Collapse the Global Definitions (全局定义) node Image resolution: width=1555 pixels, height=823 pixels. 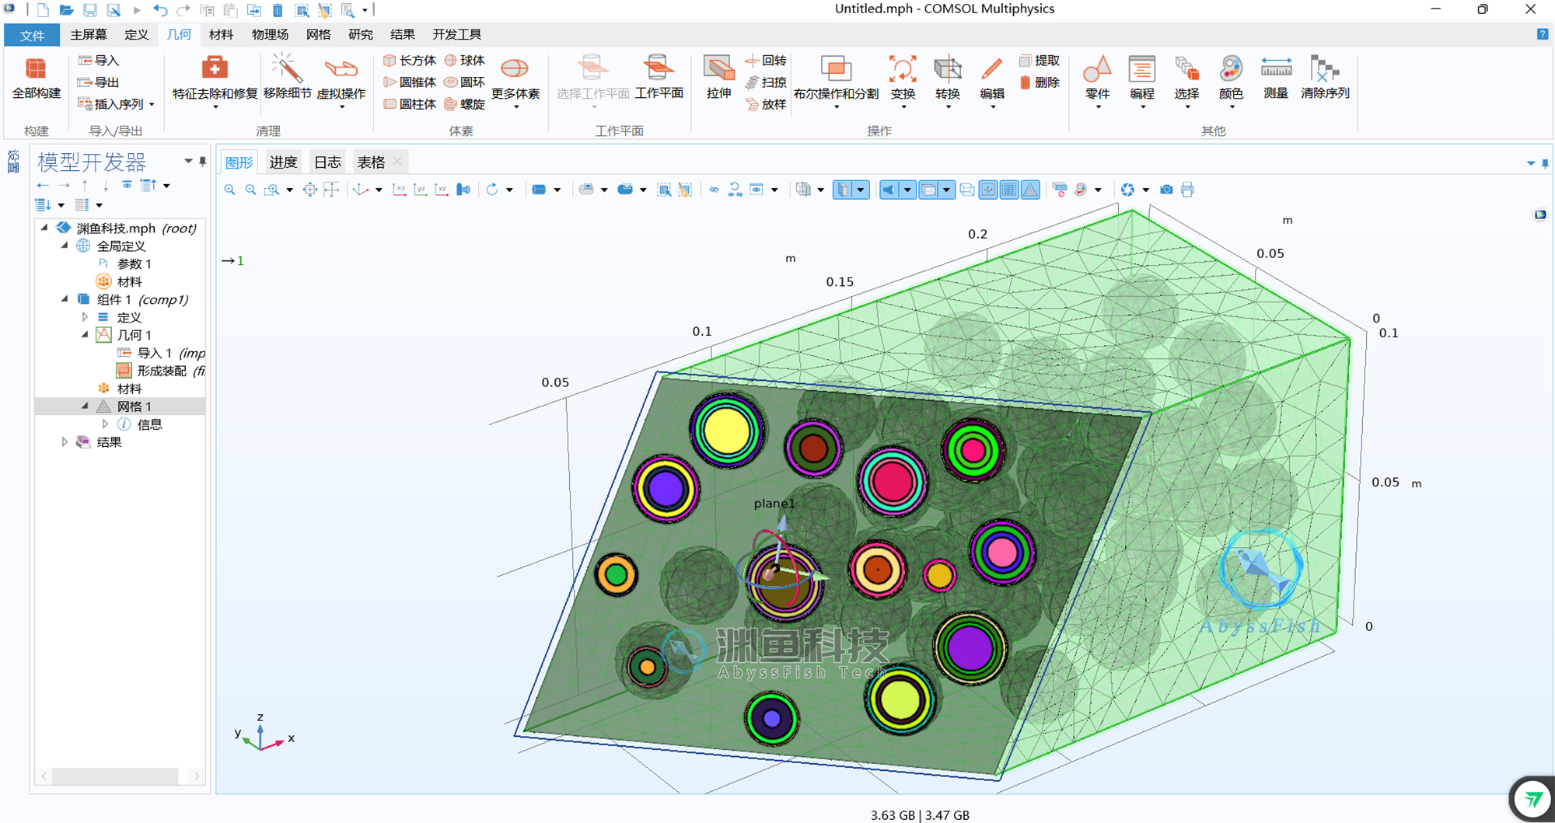click(x=65, y=246)
